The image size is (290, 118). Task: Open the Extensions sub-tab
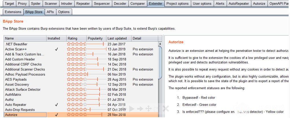13,12
